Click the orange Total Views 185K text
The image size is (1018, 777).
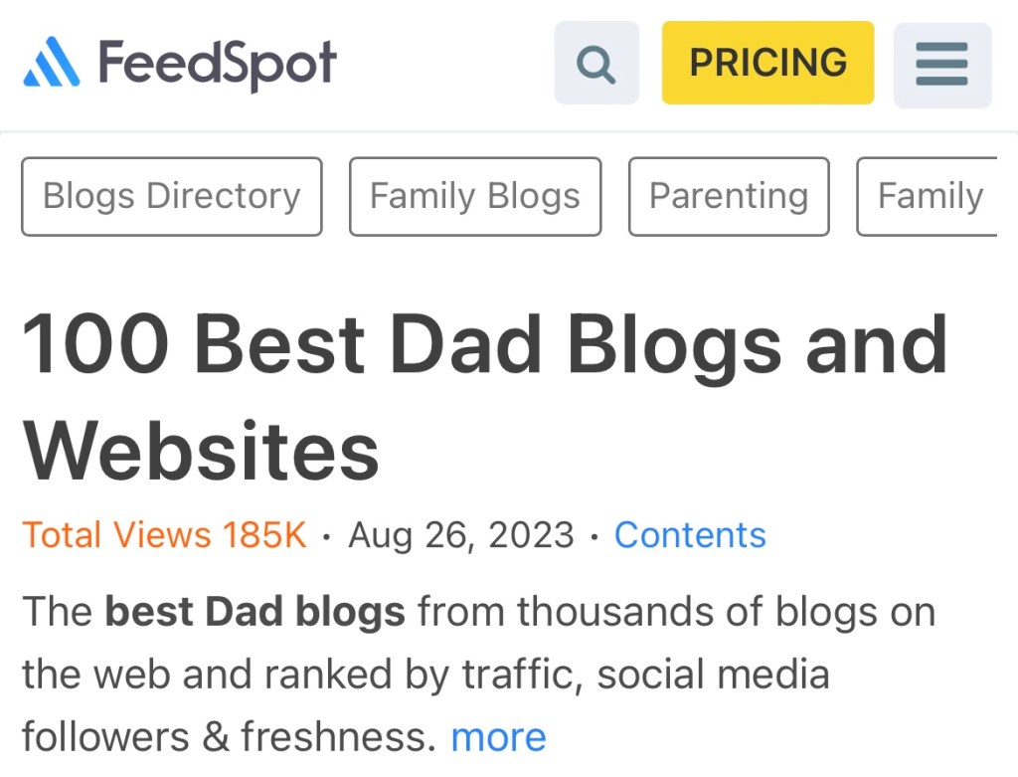pyautogui.click(x=164, y=535)
